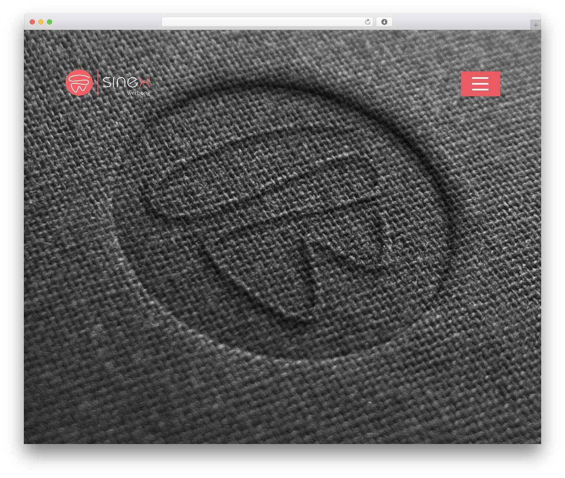Click the browser download icon
The height and width of the screenshot is (478, 565).
point(384,22)
